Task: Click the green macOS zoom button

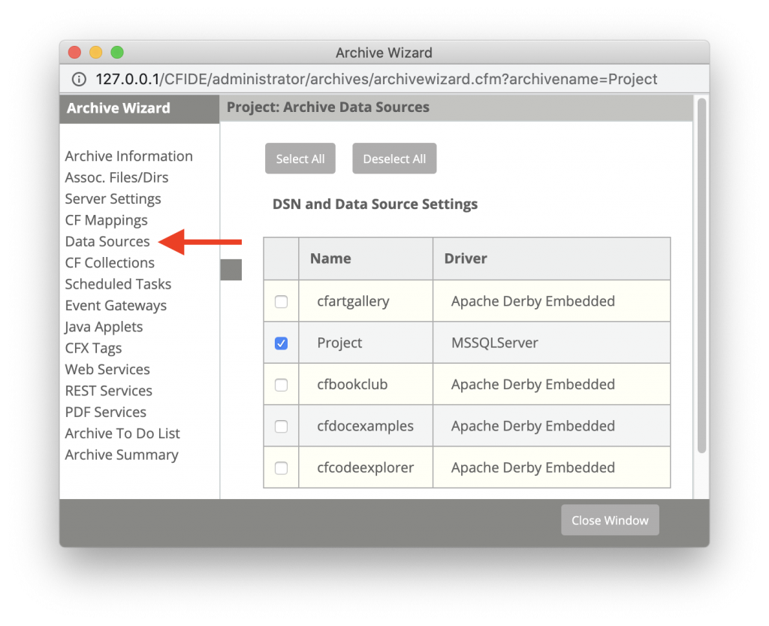Action: point(117,53)
